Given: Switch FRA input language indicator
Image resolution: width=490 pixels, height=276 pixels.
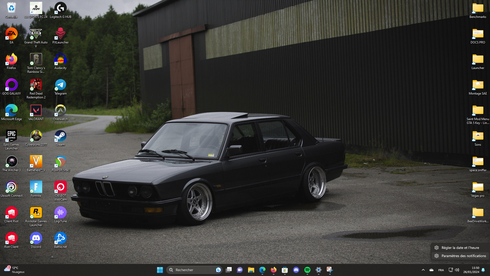Looking at the screenshot, I should tap(441, 270).
